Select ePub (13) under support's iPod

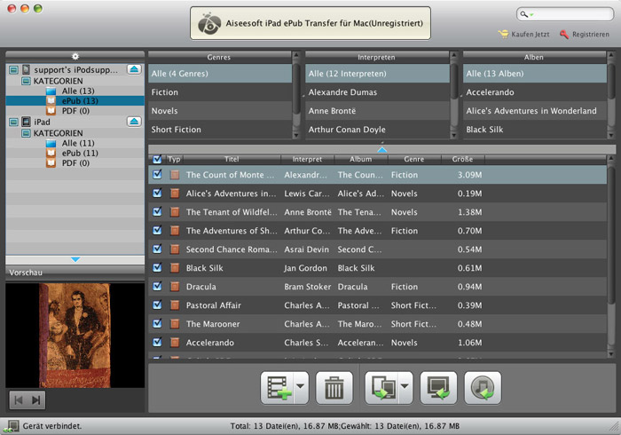(x=75, y=100)
